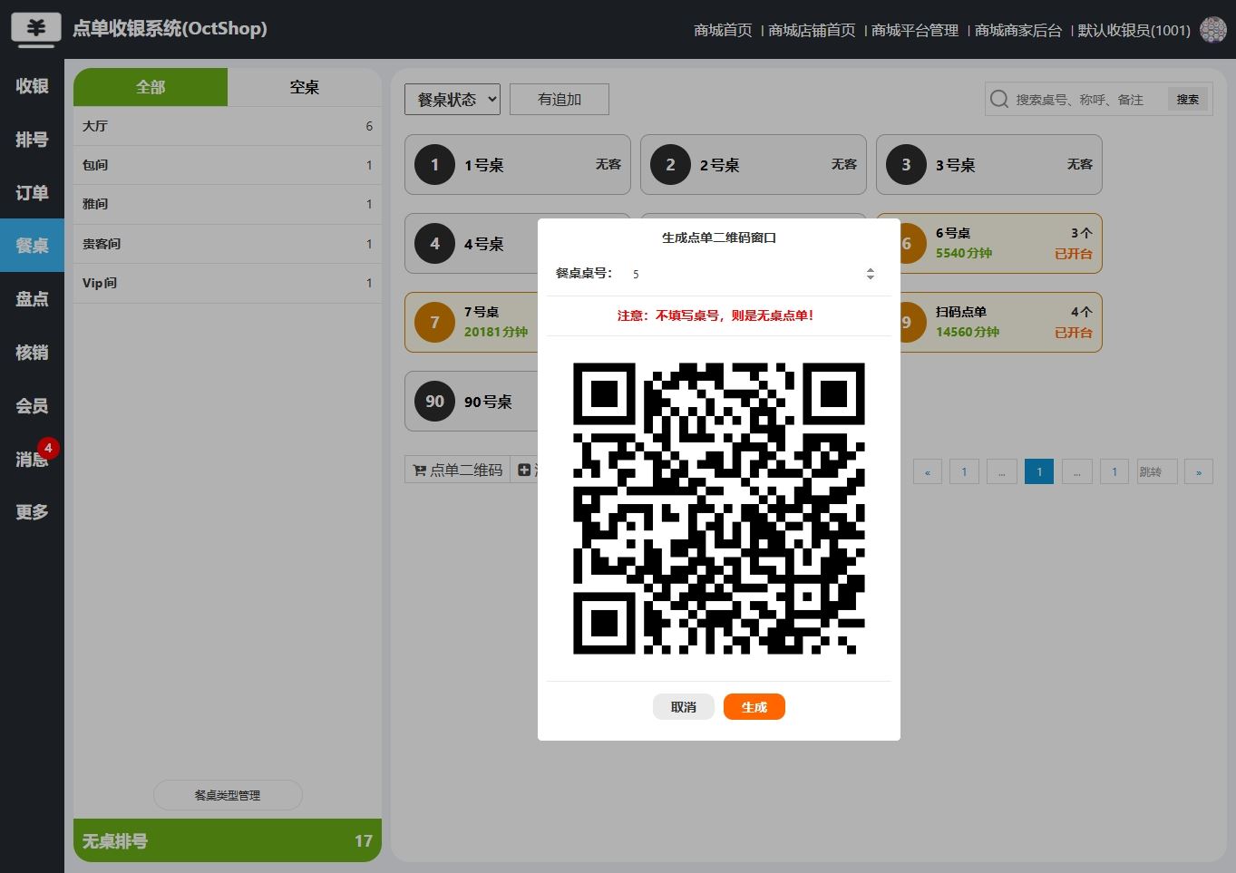Click 取消 in the QR dialog

point(684,707)
